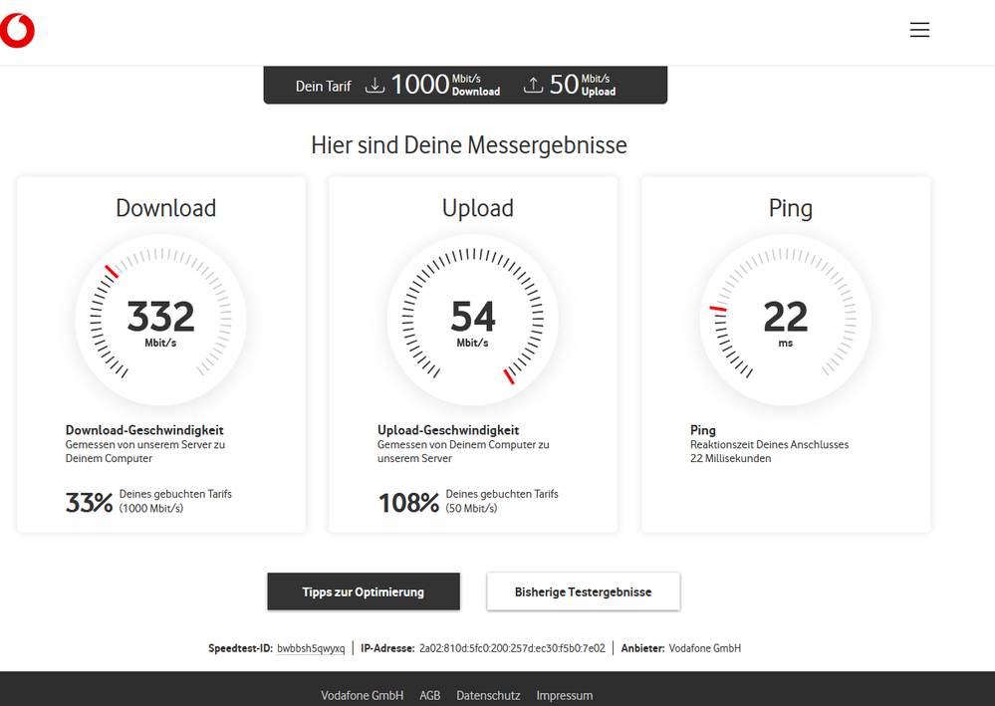995x706 pixels.
Task: Click the upload arrow icon in tariff bar
Action: [x=533, y=85]
